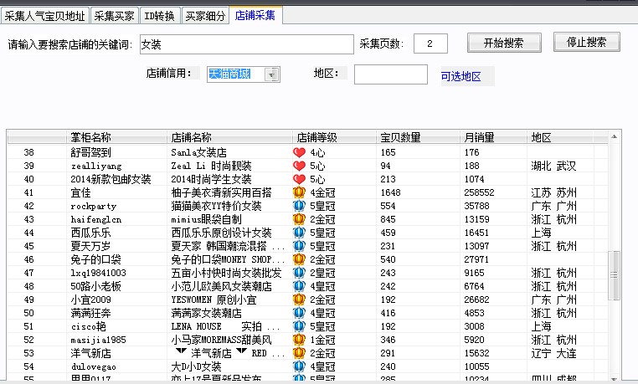Click the gold crown icon for masijia1985

300,340
